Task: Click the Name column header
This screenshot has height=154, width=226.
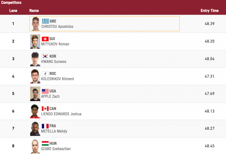Action: (34, 11)
